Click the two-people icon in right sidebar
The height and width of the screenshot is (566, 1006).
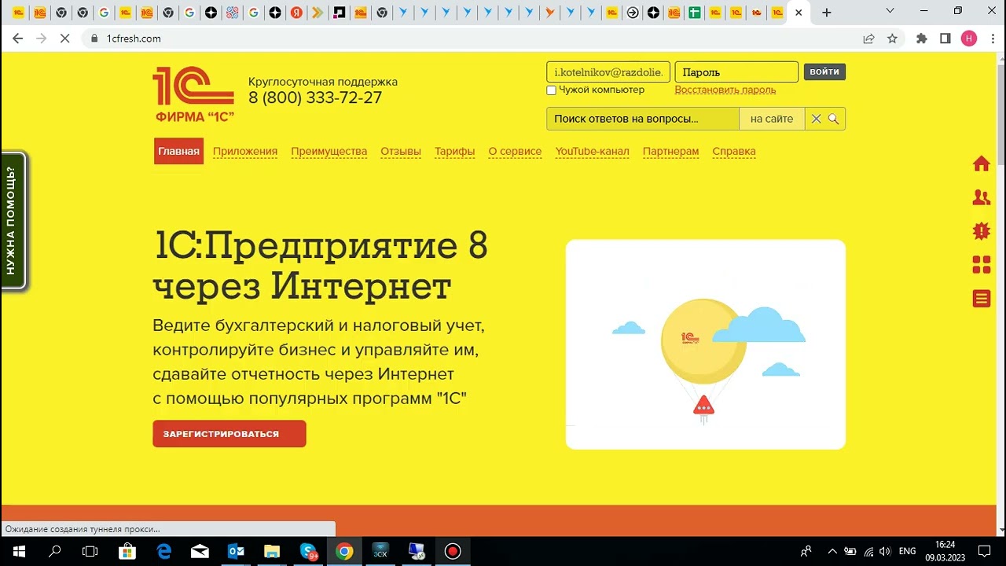pyautogui.click(x=981, y=197)
